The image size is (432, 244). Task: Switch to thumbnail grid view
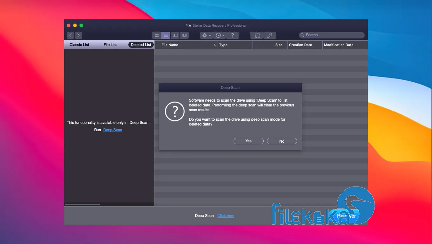click(x=157, y=35)
